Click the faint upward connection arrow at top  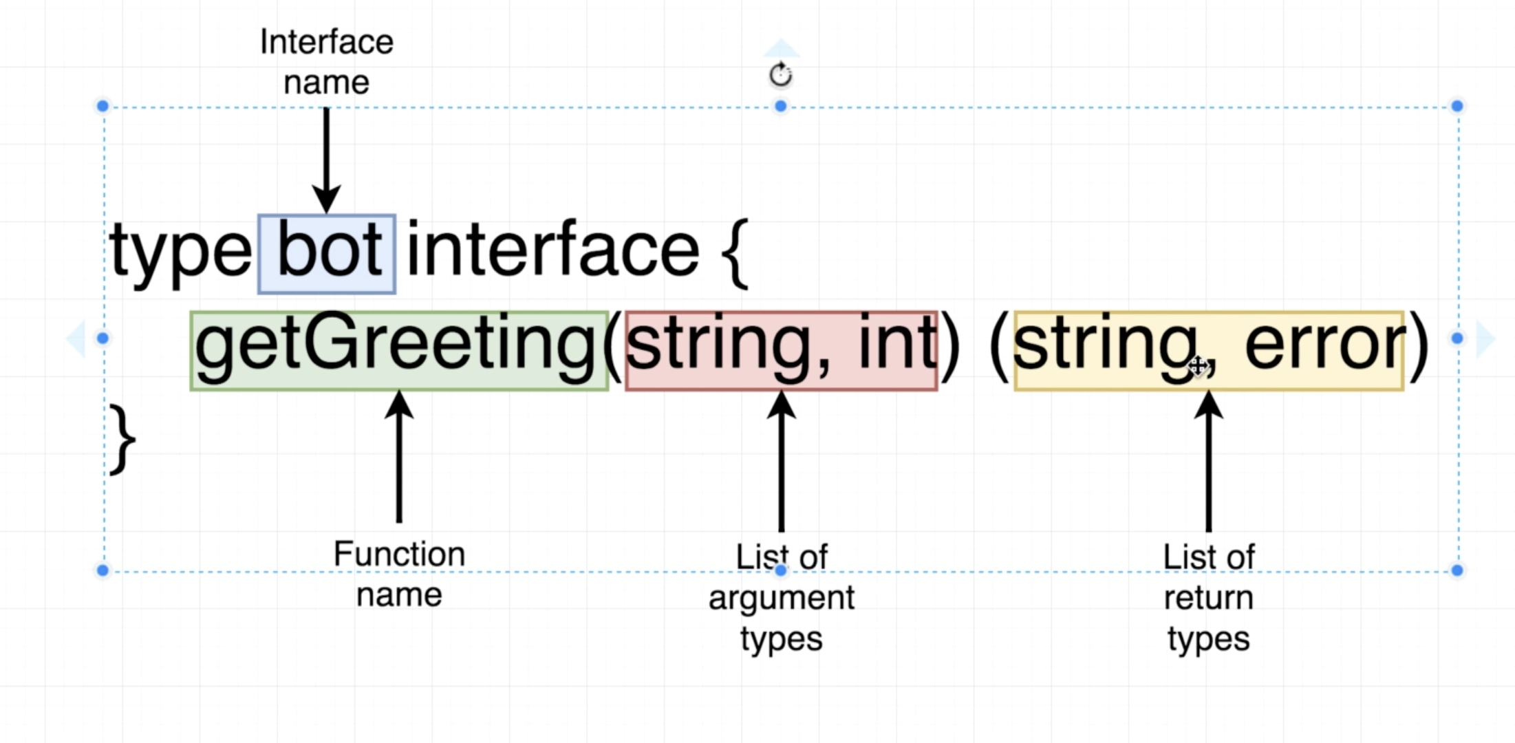[x=781, y=48]
